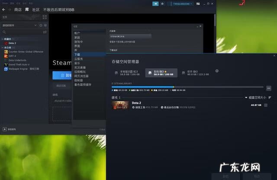Select the 本地驱动器 (C:) drive tab
The width and height of the screenshot is (277, 180).
pos(127,73)
